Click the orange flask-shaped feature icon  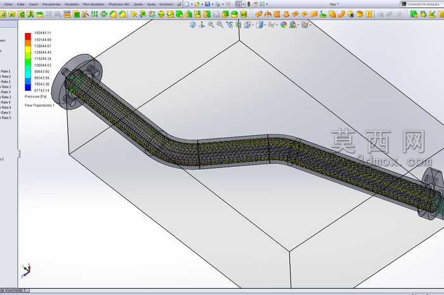(286, 14)
